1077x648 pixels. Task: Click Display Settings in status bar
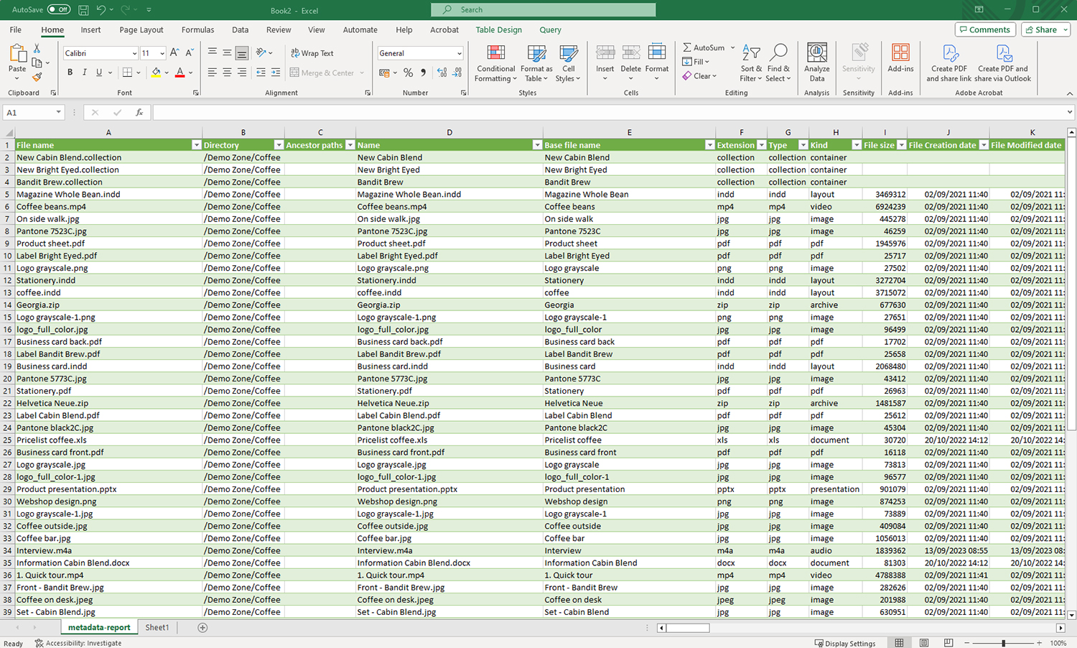845,643
